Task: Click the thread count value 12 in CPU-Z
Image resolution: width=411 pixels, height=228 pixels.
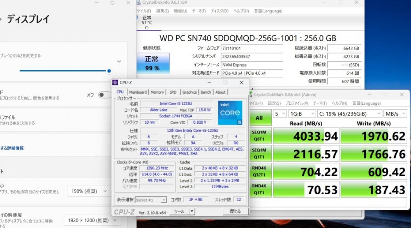Action: point(239,199)
